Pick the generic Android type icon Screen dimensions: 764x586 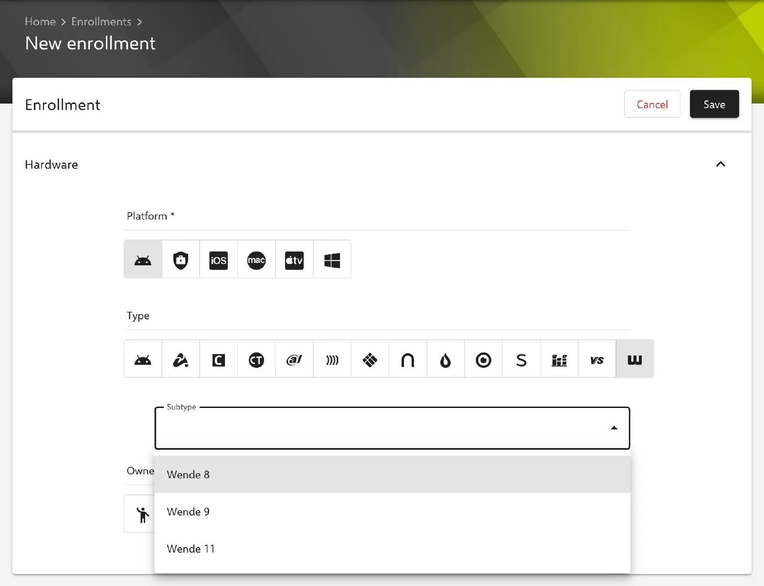[143, 359]
